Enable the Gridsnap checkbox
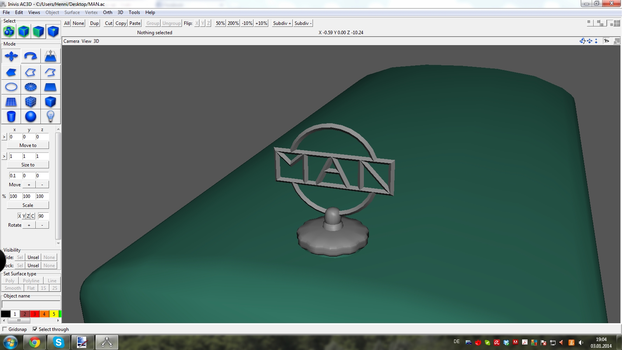Screen dimensions: 622x350 5,329
